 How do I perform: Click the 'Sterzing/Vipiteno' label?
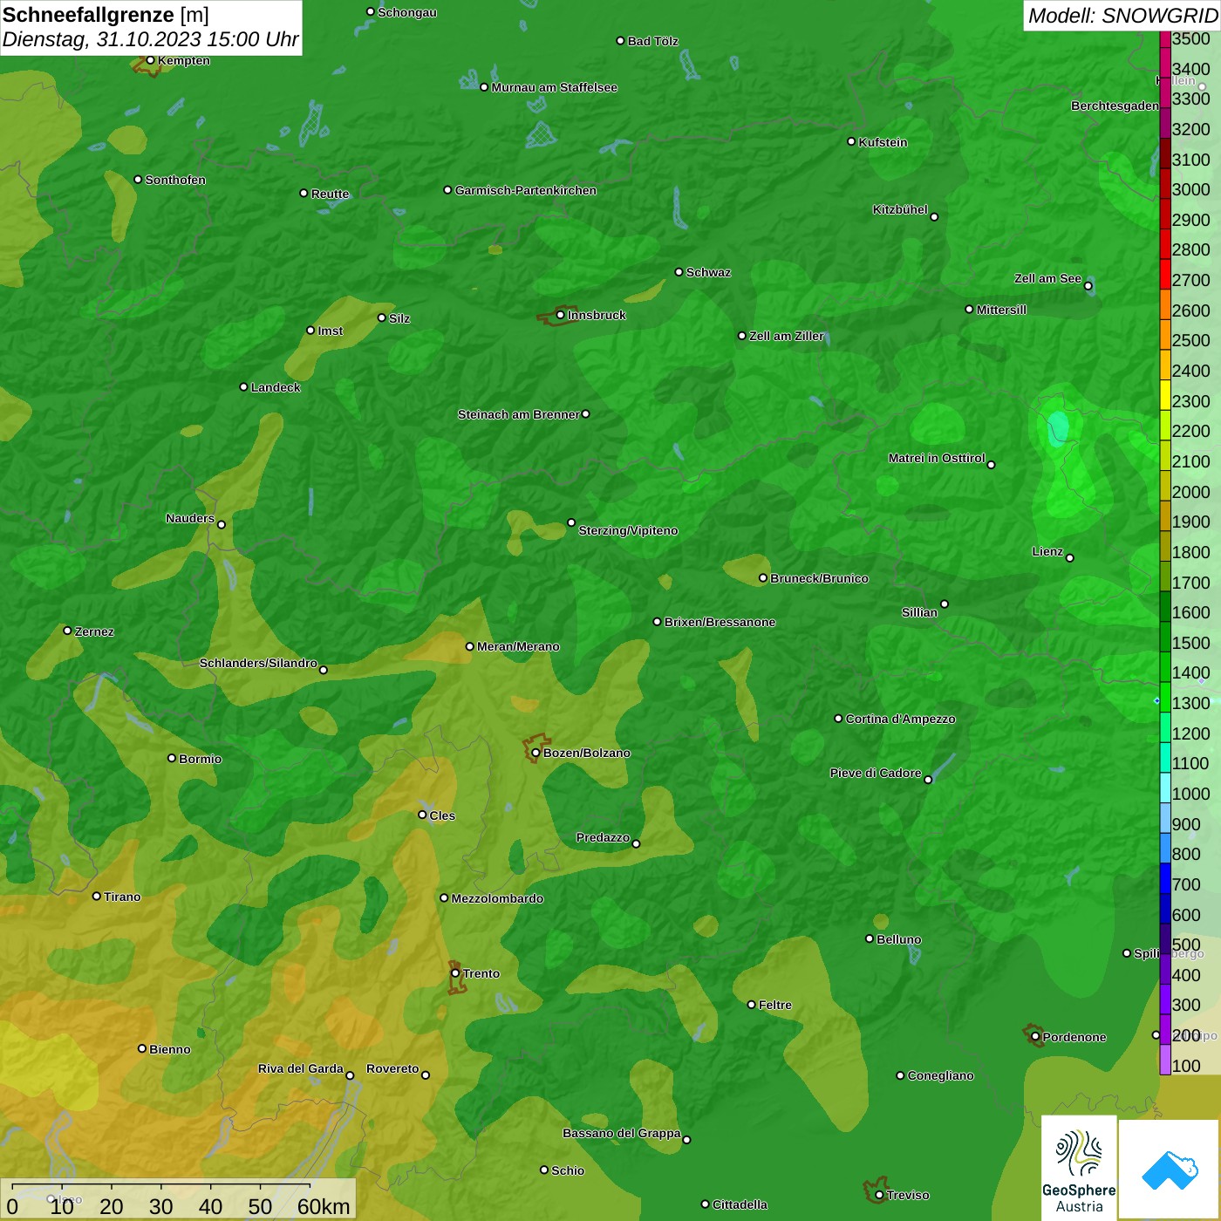point(628,530)
